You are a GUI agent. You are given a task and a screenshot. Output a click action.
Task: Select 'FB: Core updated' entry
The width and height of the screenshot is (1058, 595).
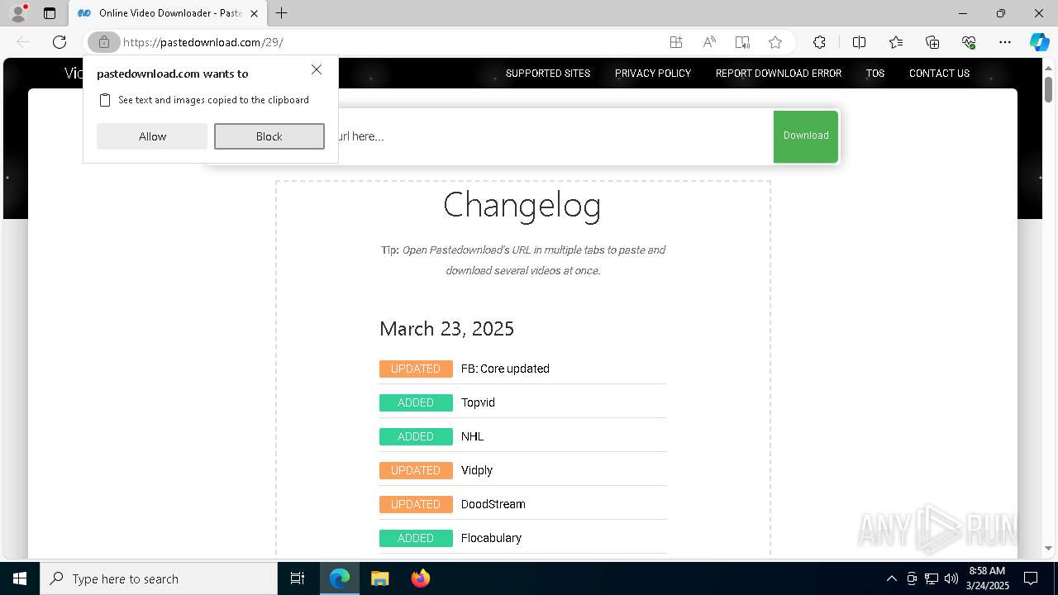pos(505,369)
